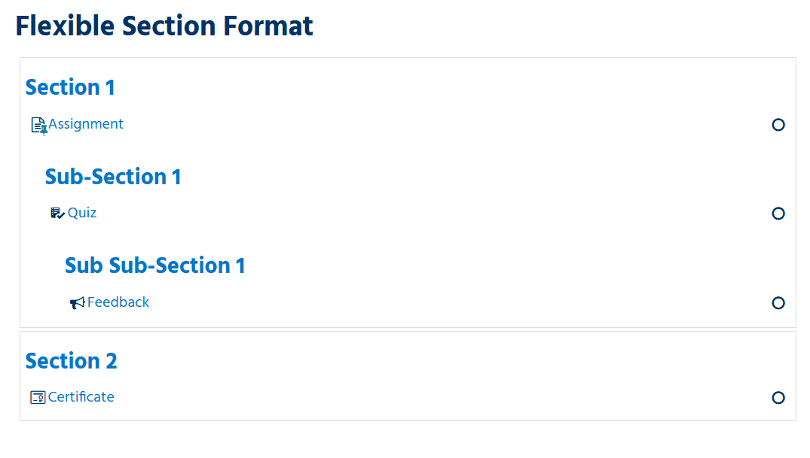The height and width of the screenshot is (458, 810).
Task: Open the Feedback link
Action: (x=118, y=302)
